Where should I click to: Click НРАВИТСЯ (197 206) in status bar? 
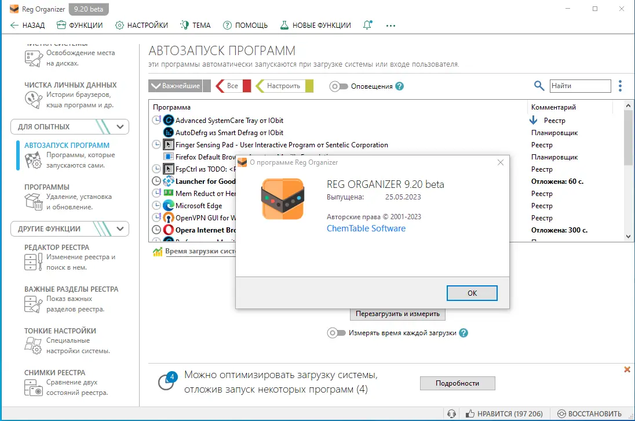[x=504, y=413]
